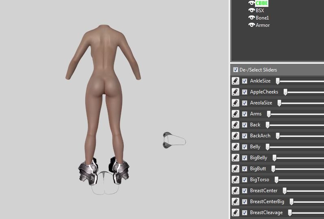The image size is (324, 219).
Task: Select the Armor mesh in the list
Action: click(x=263, y=25)
